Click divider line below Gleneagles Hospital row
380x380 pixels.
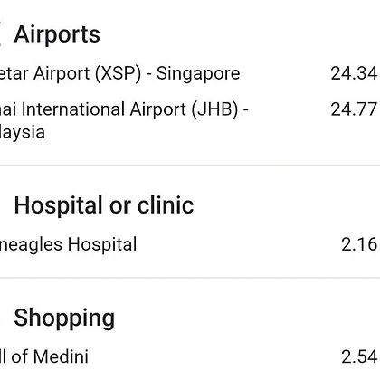pos(190,278)
